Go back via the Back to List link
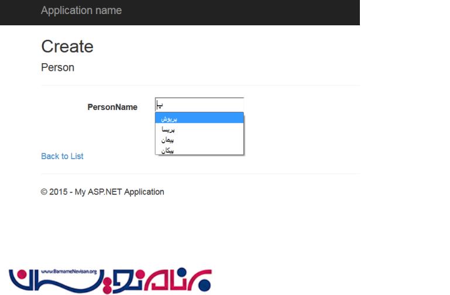 62,156
